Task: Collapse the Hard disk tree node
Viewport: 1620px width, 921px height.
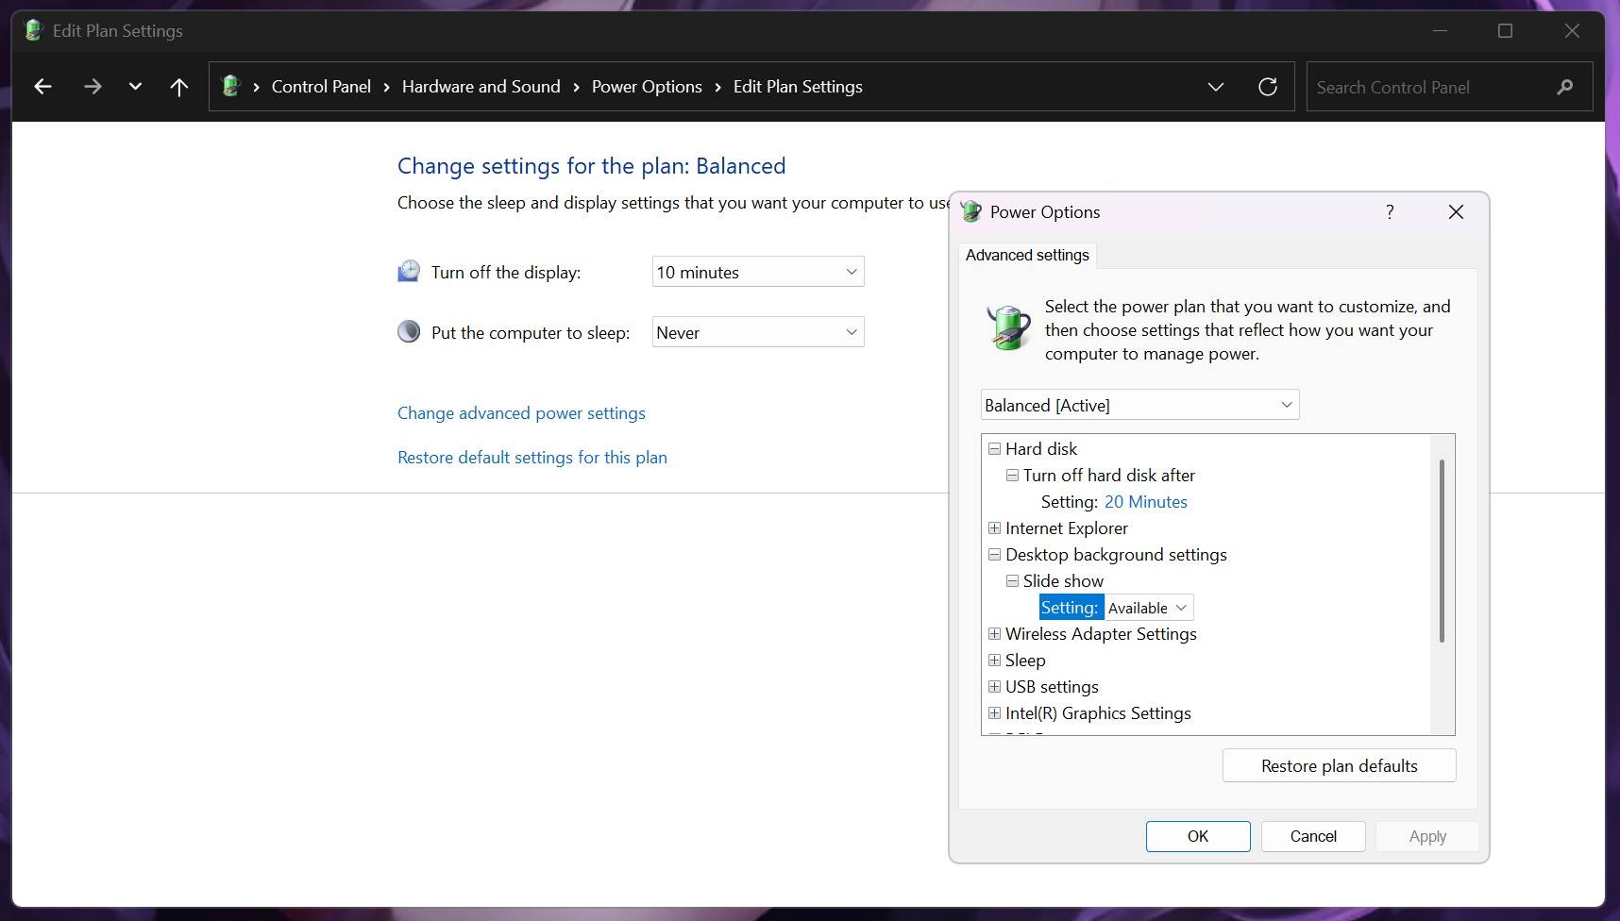Action: coord(994,449)
